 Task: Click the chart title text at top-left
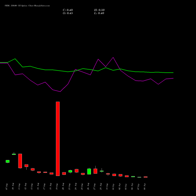click(x=27, y=6)
